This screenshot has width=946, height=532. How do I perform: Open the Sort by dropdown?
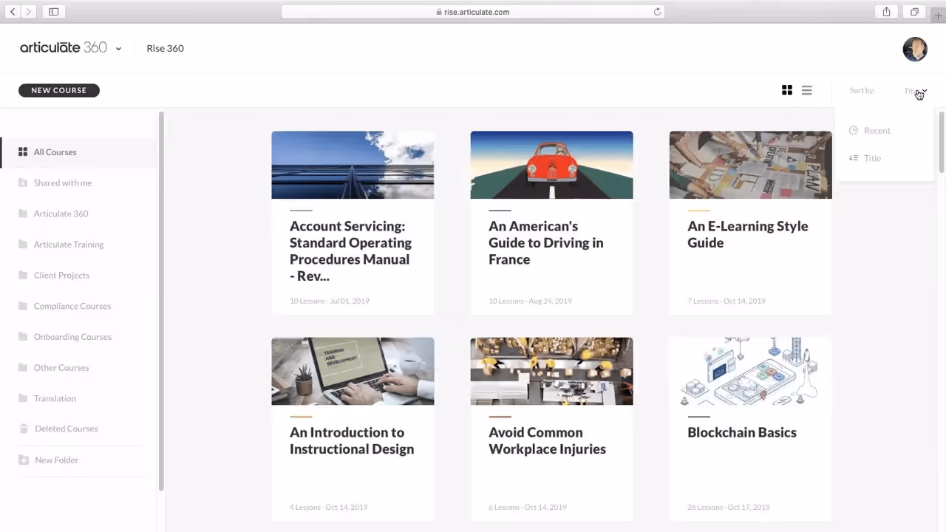tap(915, 91)
